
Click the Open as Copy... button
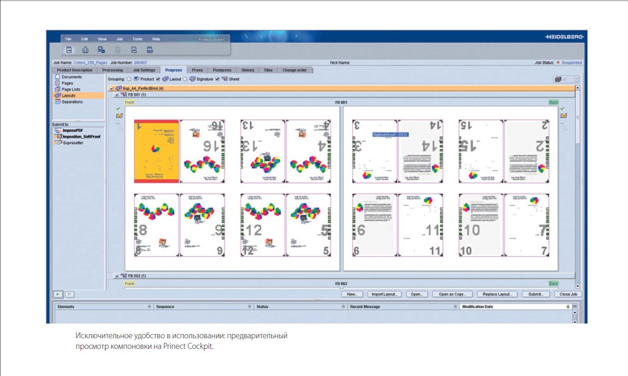[452, 294]
